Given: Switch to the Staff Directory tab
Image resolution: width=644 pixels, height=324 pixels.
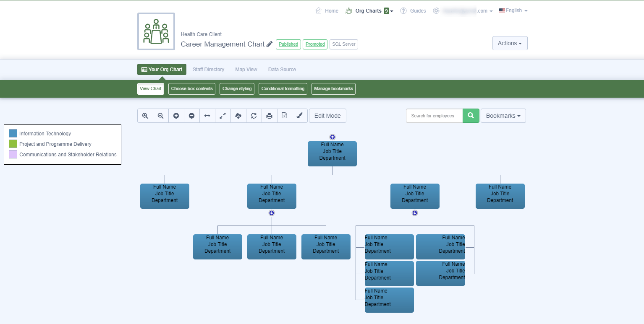Looking at the screenshot, I should point(208,70).
